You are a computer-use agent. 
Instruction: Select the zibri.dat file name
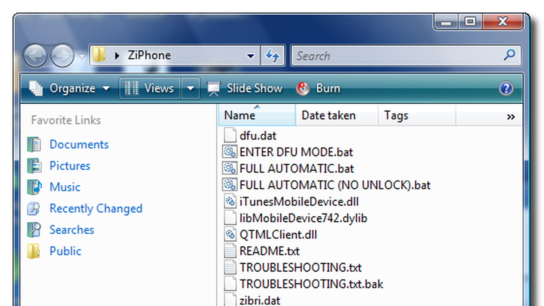pos(260,301)
